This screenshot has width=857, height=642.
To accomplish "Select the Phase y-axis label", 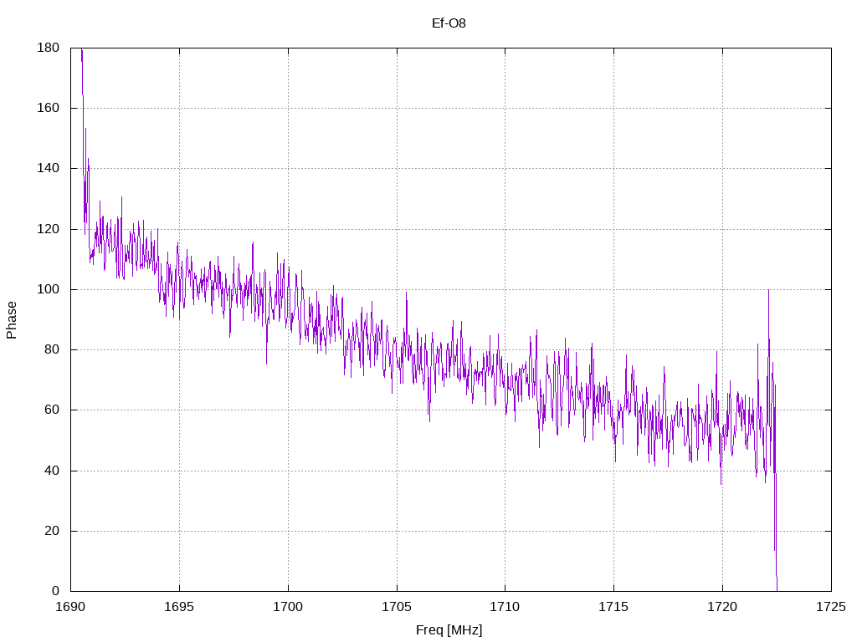I will [x=12, y=320].
